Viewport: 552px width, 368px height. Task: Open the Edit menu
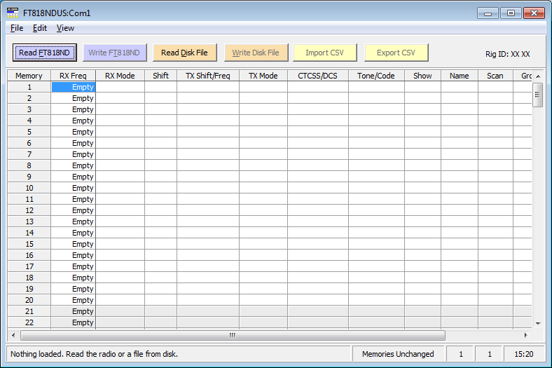[x=40, y=28]
